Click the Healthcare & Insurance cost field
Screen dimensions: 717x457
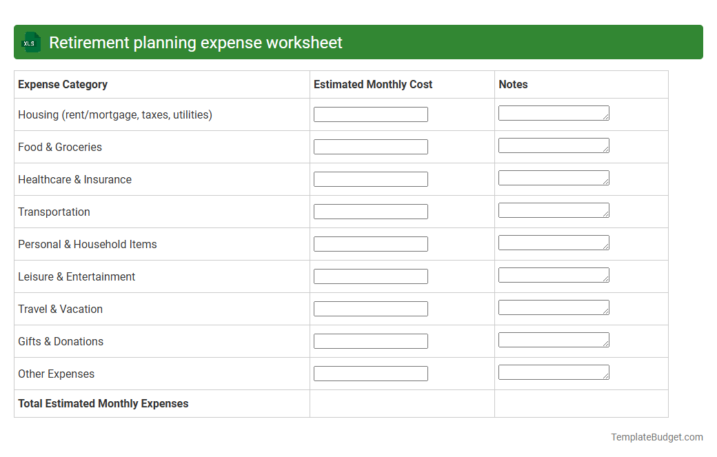pyautogui.click(x=370, y=179)
